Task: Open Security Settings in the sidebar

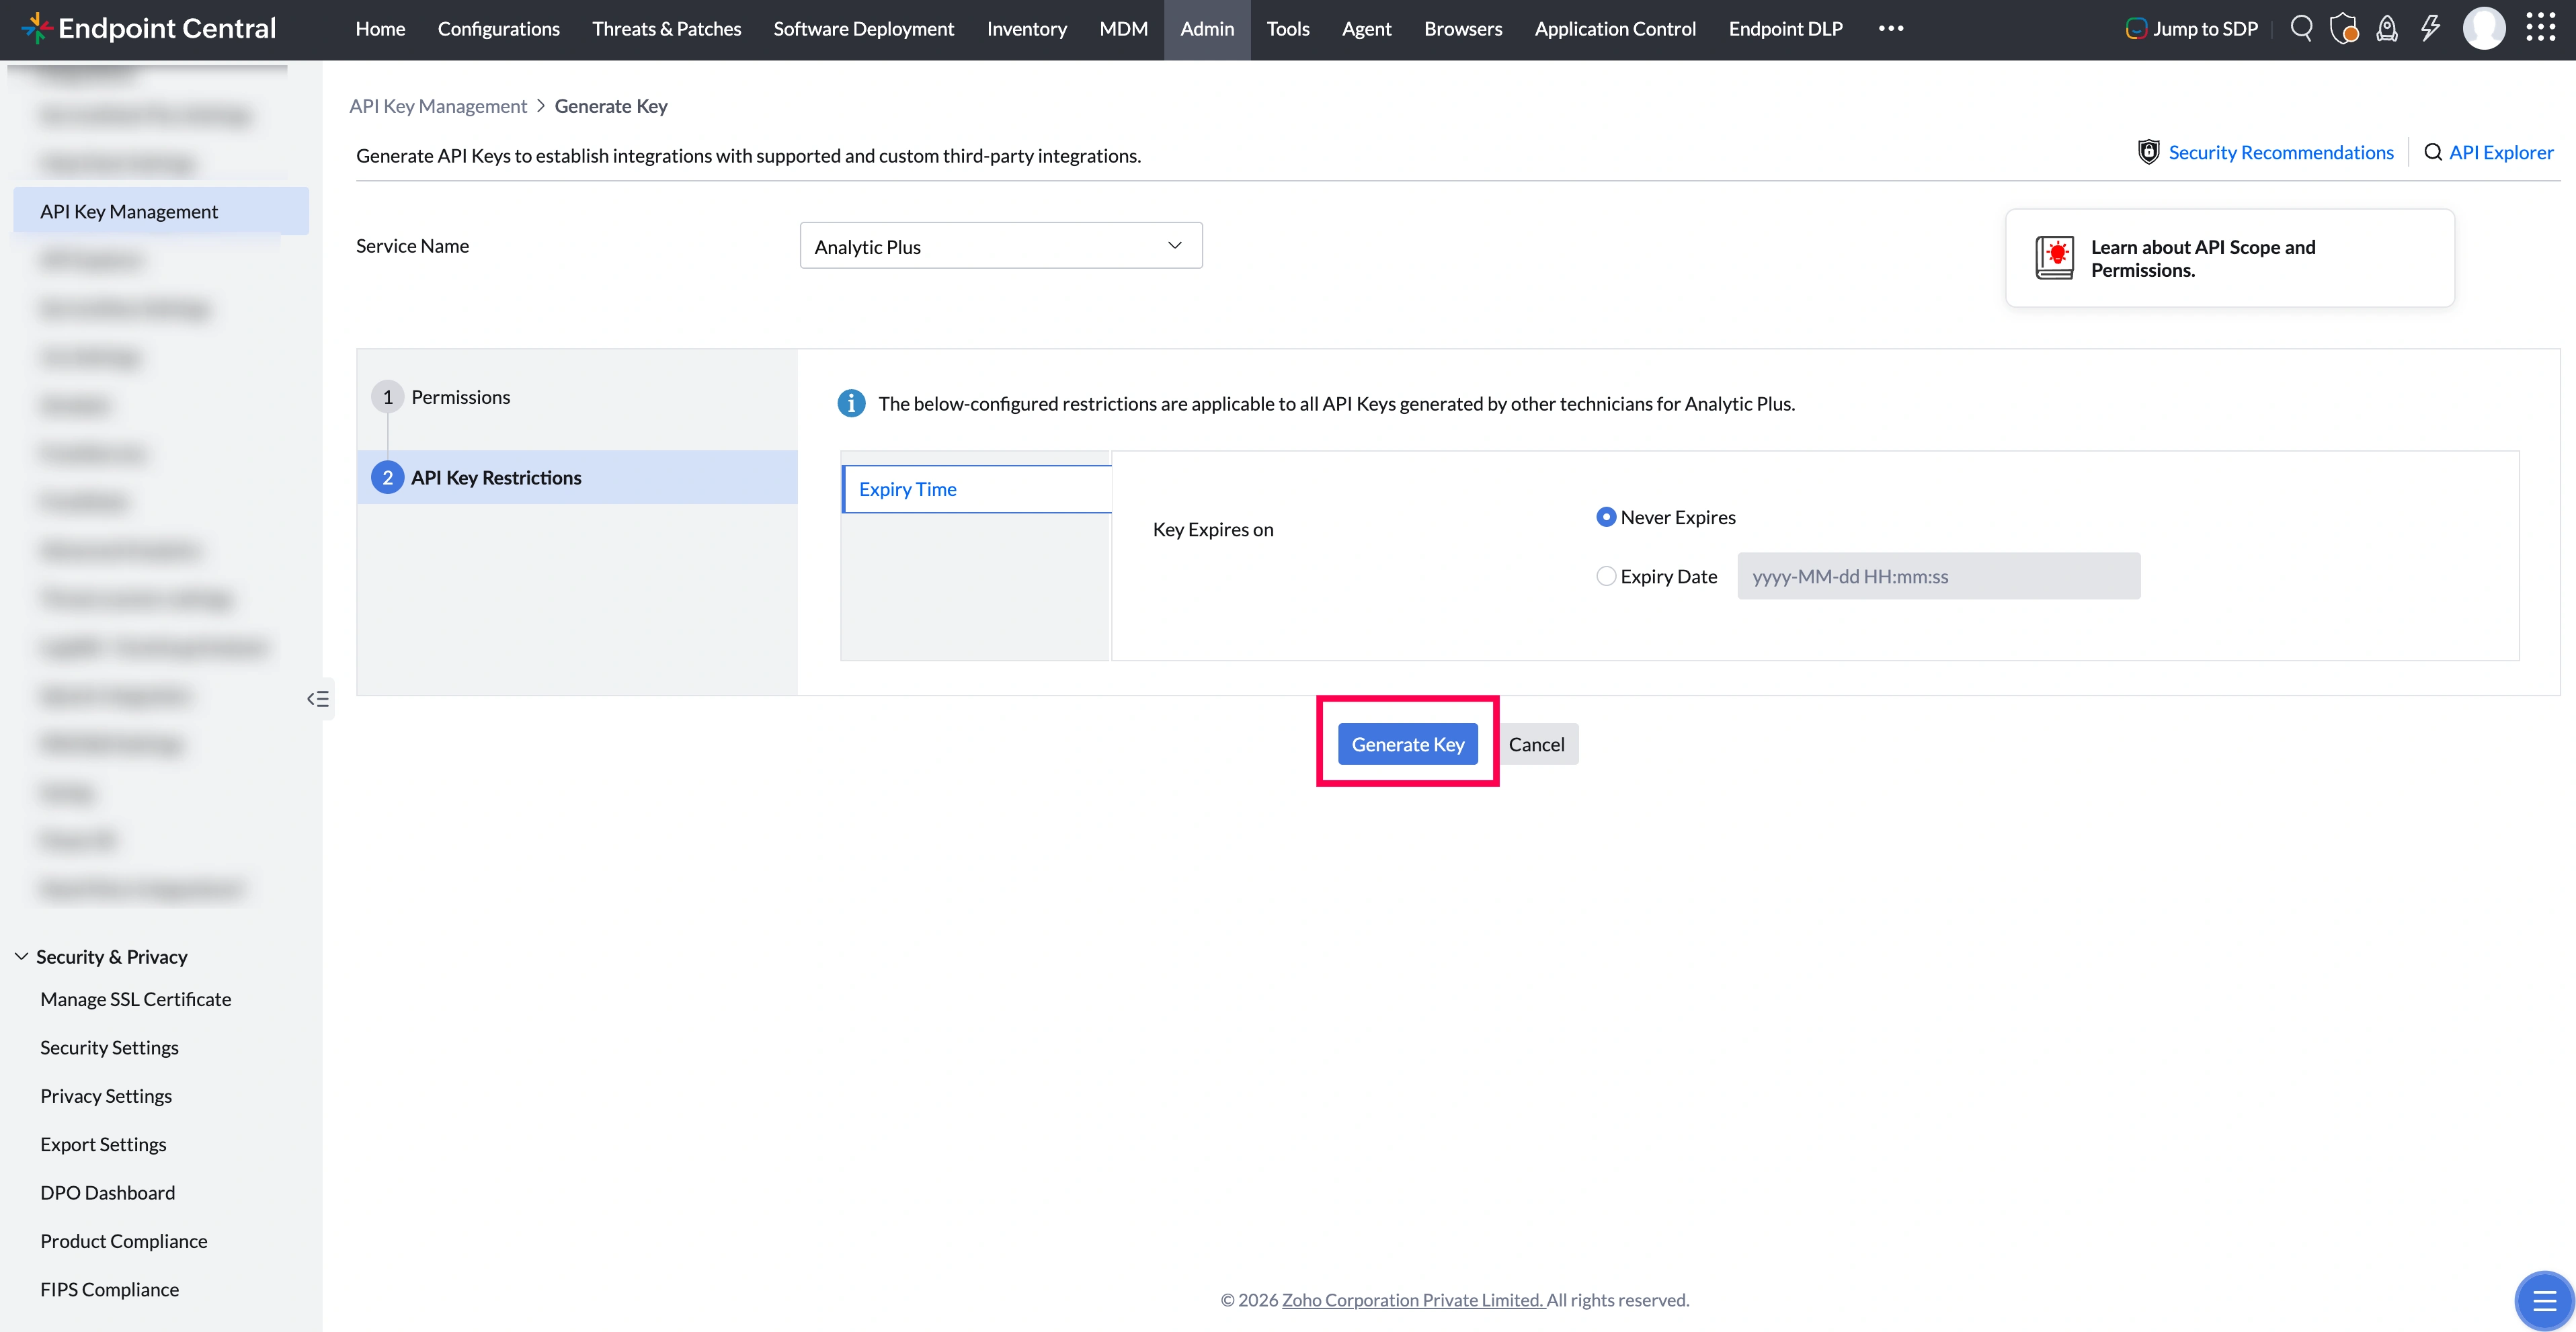Action: click(x=110, y=1047)
